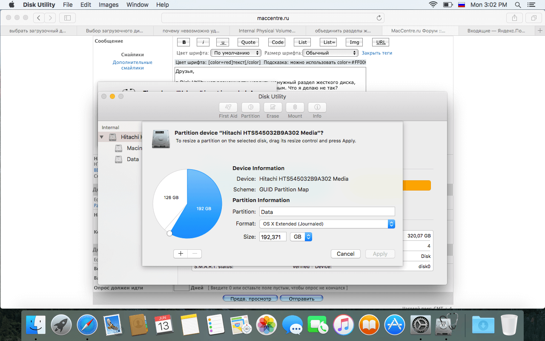The width and height of the screenshot is (545, 341).
Task: Click the pie chart resize handle
Action: tap(169, 233)
